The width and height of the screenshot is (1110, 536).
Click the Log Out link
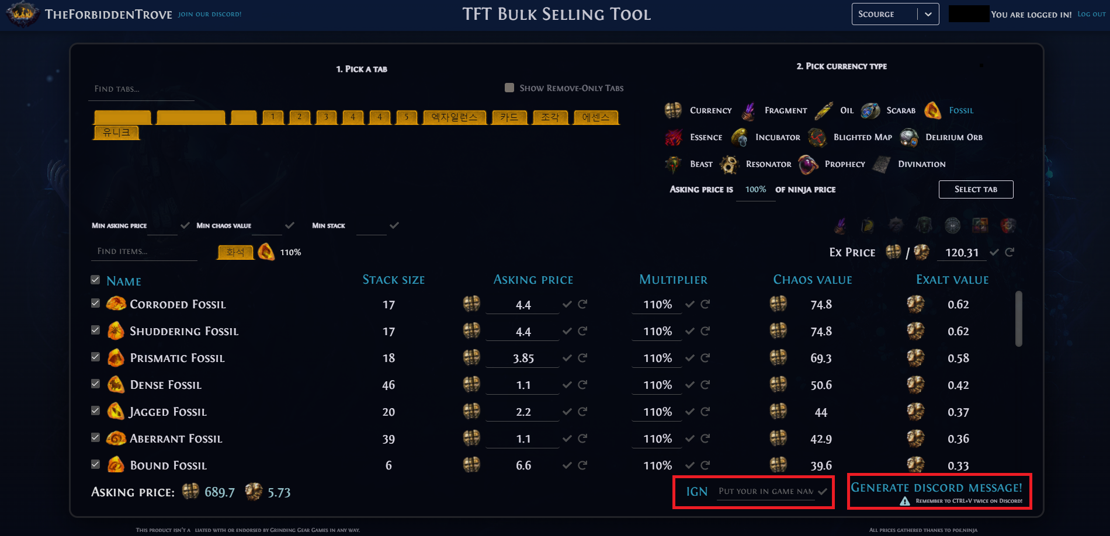click(x=1091, y=14)
